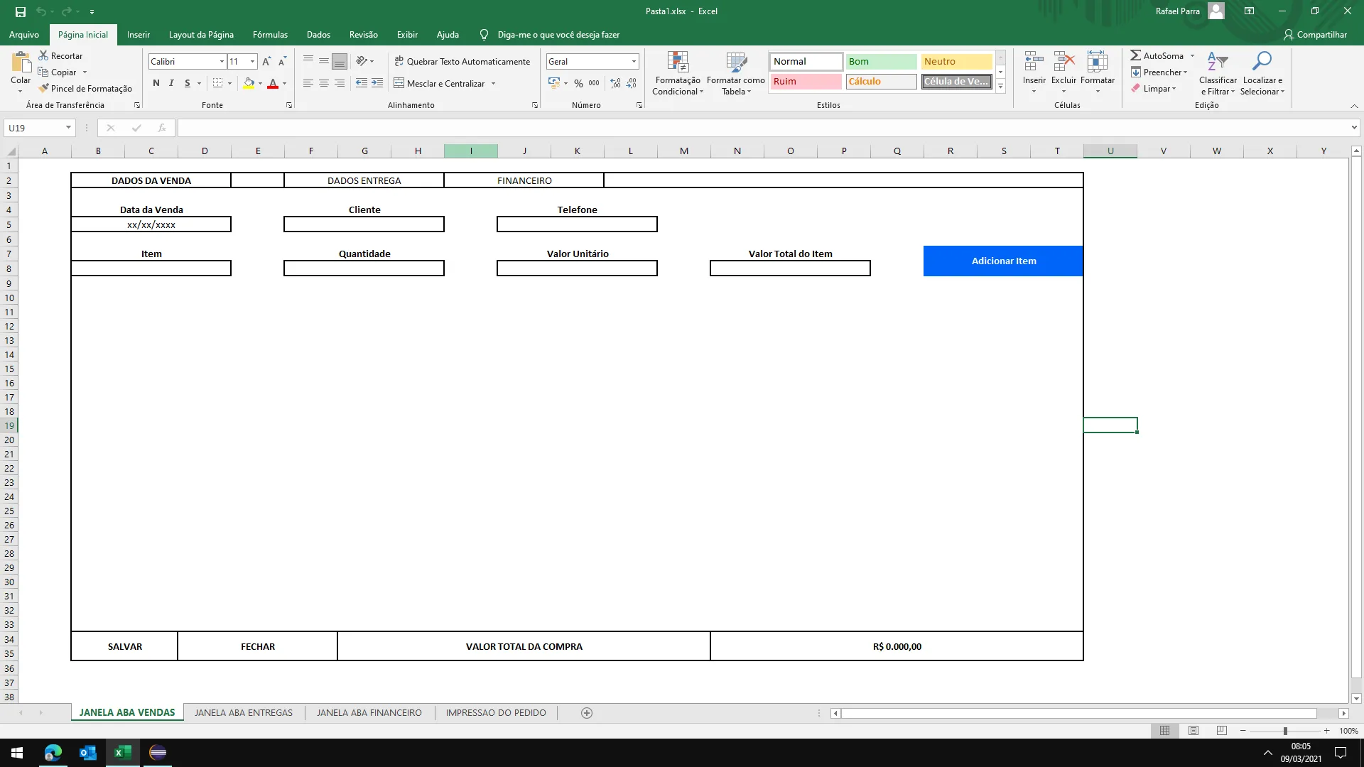Screen dimensions: 1364x767
Task: Open Excel from the Windows taskbar
Action: tap(122, 752)
